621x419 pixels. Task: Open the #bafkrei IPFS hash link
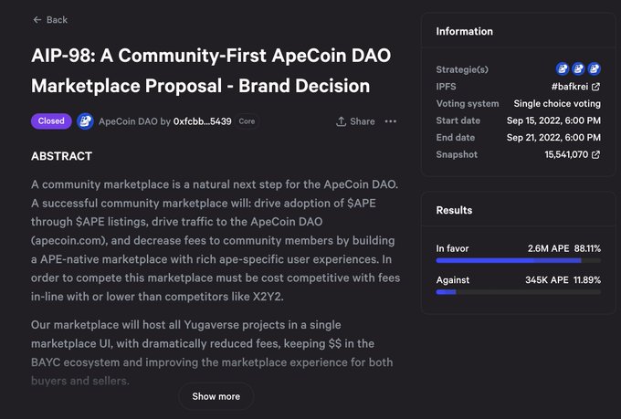pos(569,87)
